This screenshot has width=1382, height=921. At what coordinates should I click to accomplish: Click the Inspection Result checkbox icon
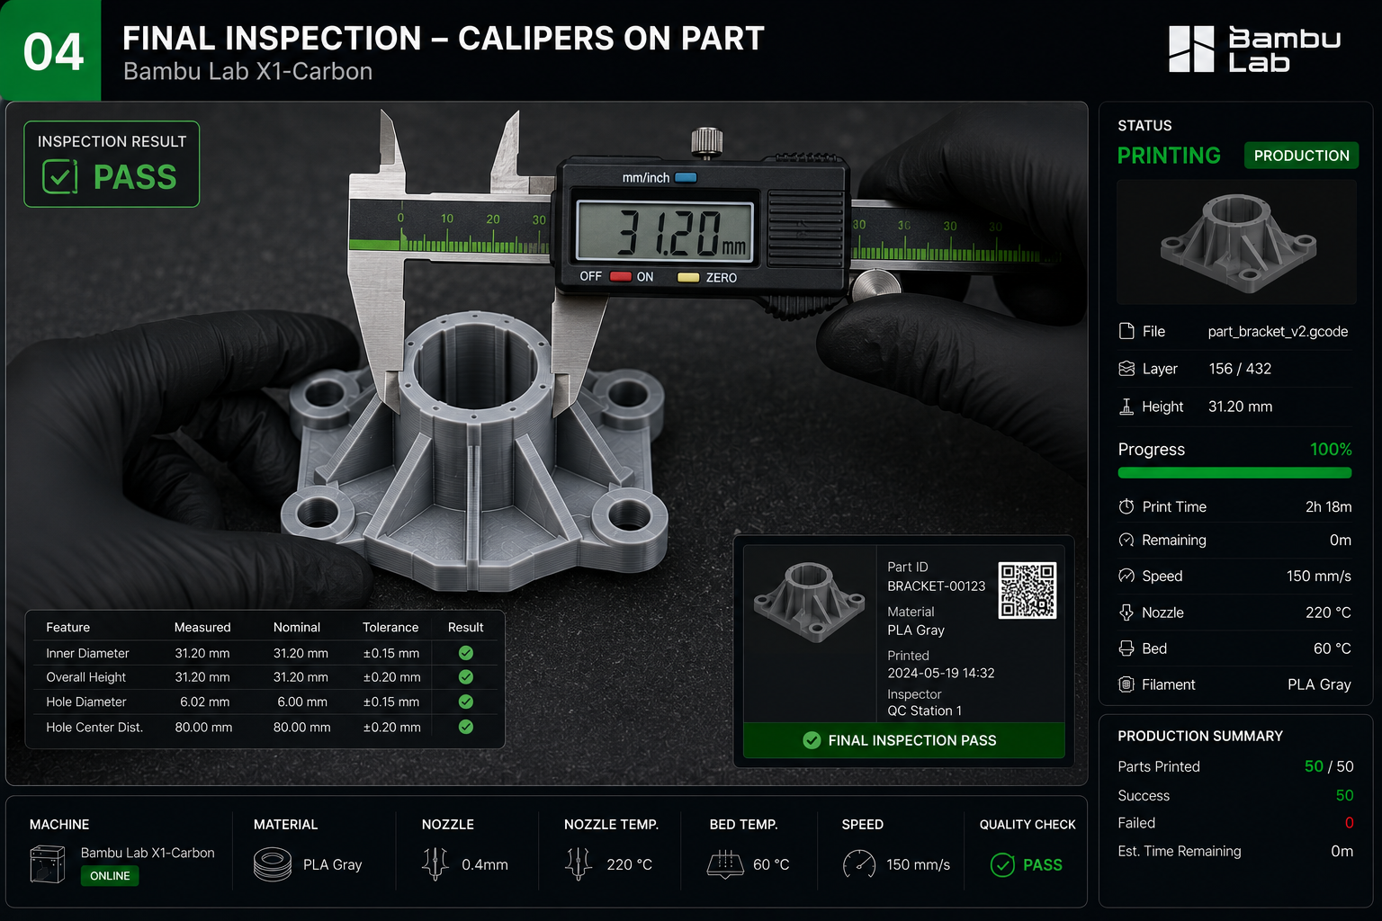[x=60, y=176]
